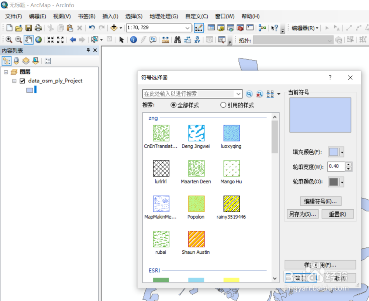Screen dimensions: 369x301
Task: Go back to previous extent arrow
Action: pyautogui.click(x=73, y=40)
